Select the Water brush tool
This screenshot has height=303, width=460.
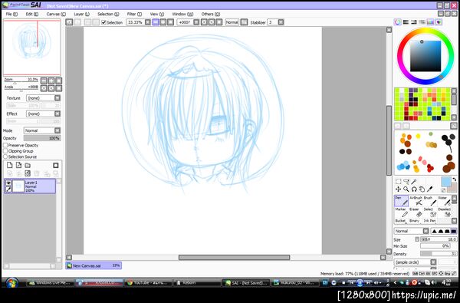[x=444, y=201]
